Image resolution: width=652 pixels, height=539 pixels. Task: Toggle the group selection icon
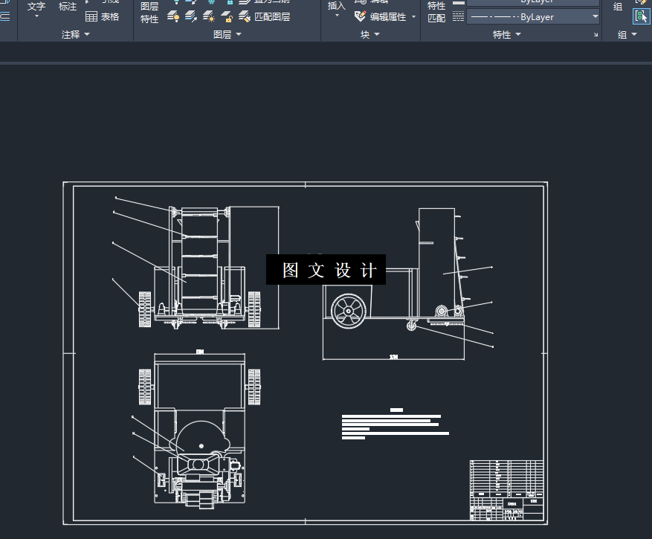pyautogui.click(x=641, y=16)
